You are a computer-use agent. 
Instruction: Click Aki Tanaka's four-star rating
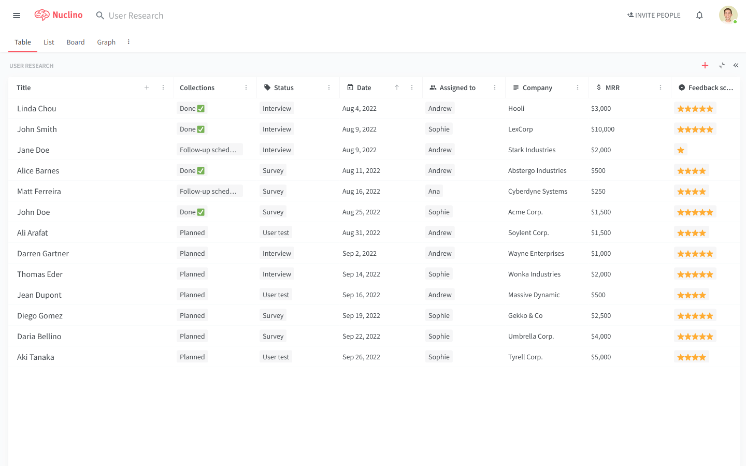tap(692, 357)
